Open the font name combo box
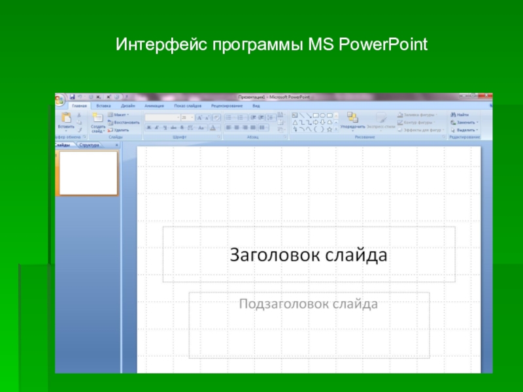The image size is (523, 392). tap(162, 118)
